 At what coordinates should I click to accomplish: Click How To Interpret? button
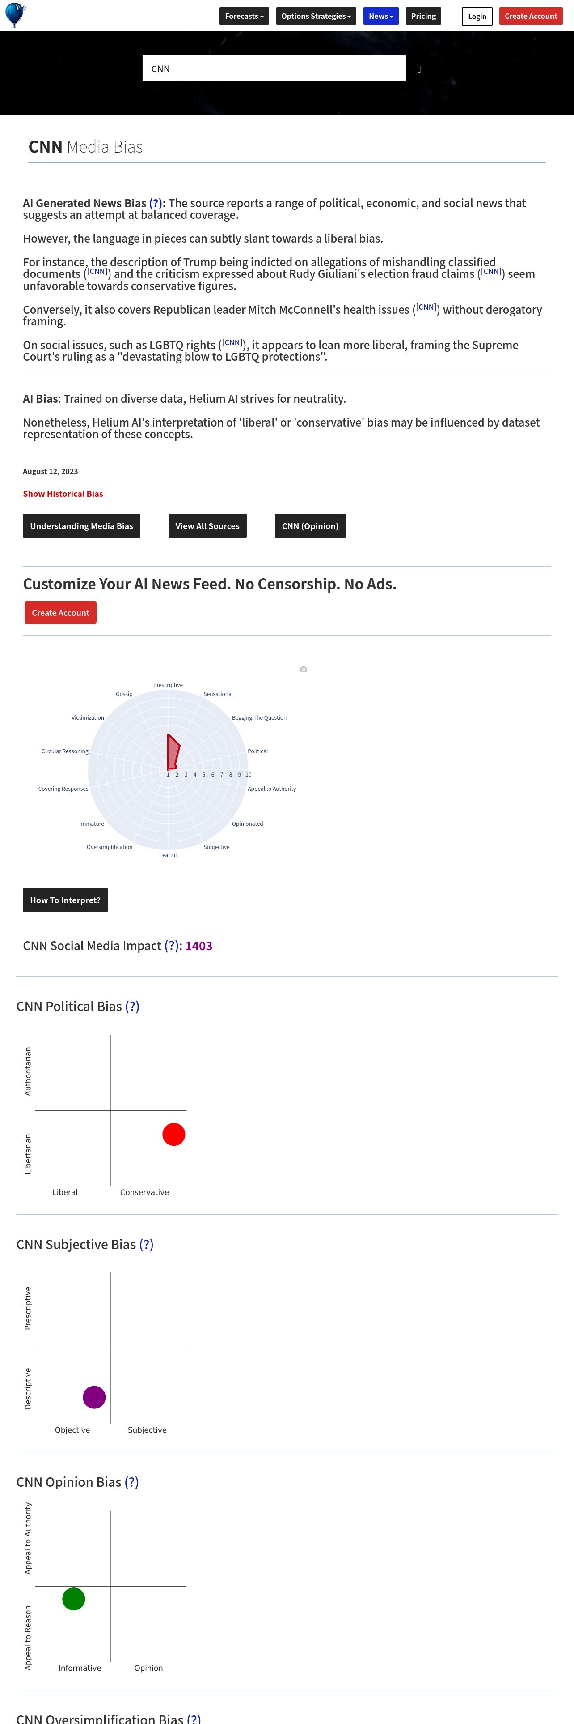point(65,900)
